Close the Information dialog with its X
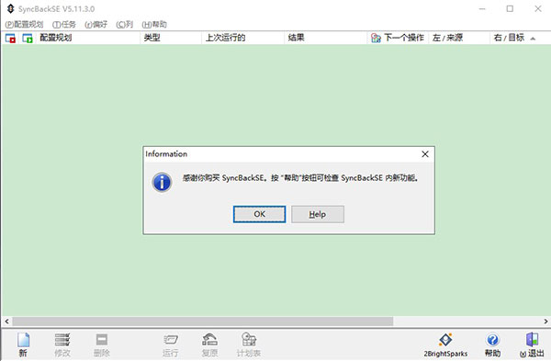 tap(425, 154)
